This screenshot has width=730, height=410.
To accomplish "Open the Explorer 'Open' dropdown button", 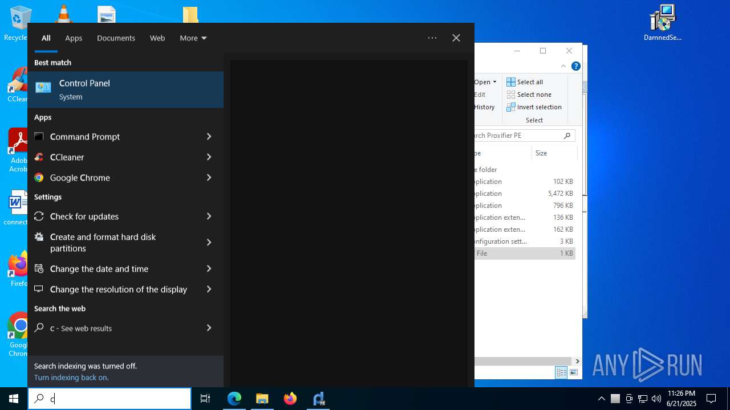I will (485, 82).
